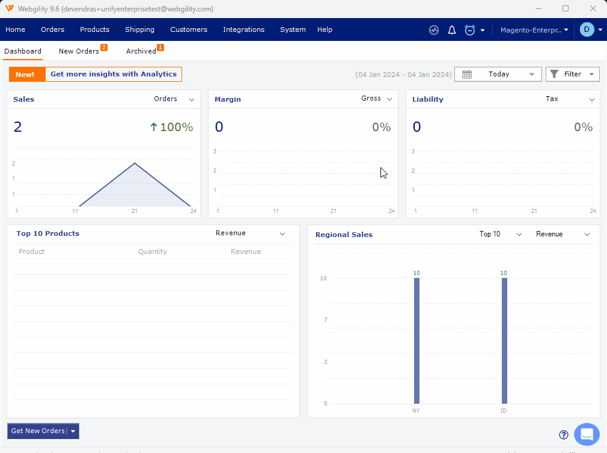Click the Get New Orders button
Image resolution: width=607 pixels, height=453 pixels.
38,431
